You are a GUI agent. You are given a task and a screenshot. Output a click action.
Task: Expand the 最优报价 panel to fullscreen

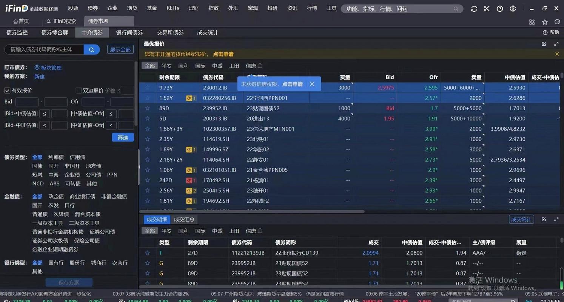(556, 44)
